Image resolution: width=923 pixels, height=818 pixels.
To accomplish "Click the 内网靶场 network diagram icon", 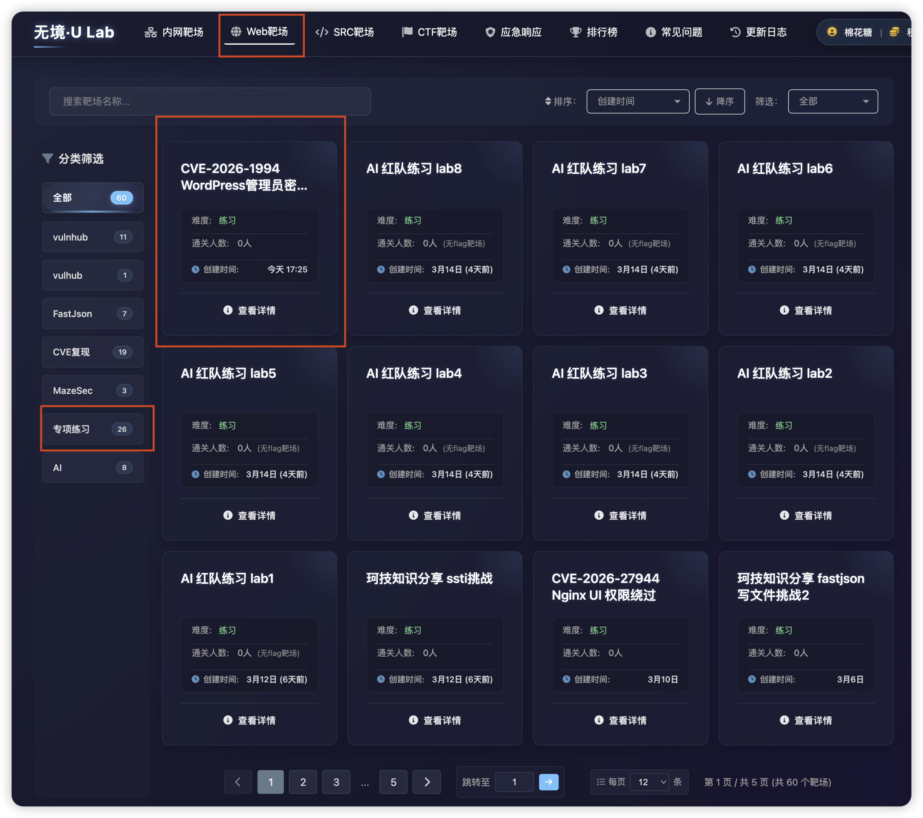I will point(150,32).
